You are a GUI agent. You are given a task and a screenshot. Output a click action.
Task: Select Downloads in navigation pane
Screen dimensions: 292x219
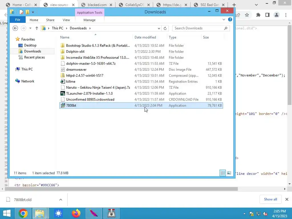[33, 51]
